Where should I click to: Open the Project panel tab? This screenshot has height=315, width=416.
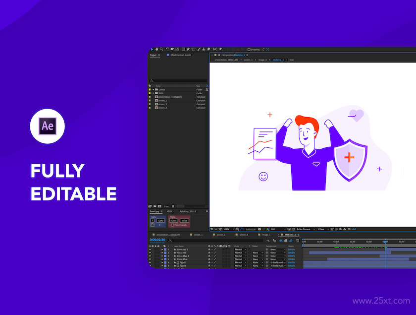[x=153, y=55]
